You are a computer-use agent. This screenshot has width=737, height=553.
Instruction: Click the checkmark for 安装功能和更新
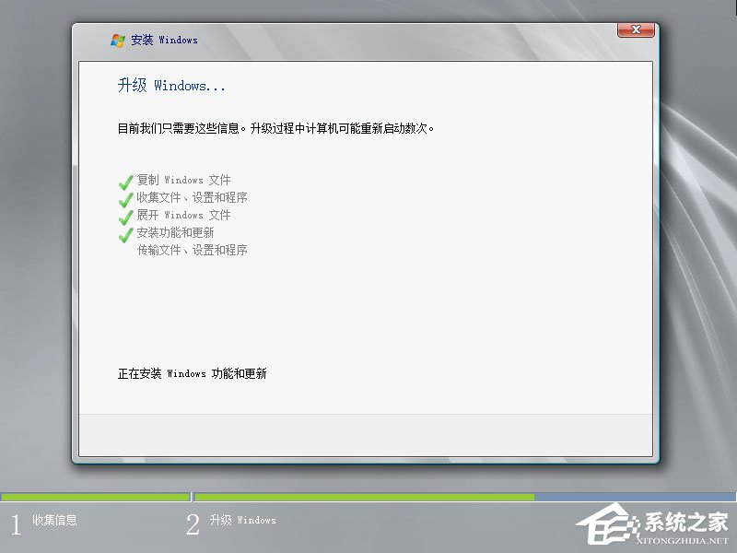[x=125, y=232]
